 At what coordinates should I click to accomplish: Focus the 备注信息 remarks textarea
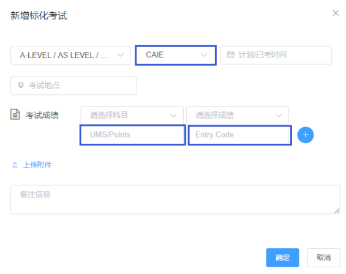[175, 199]
